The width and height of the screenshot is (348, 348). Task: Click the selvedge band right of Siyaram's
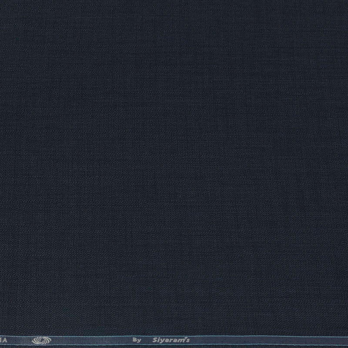pos(261,341)
